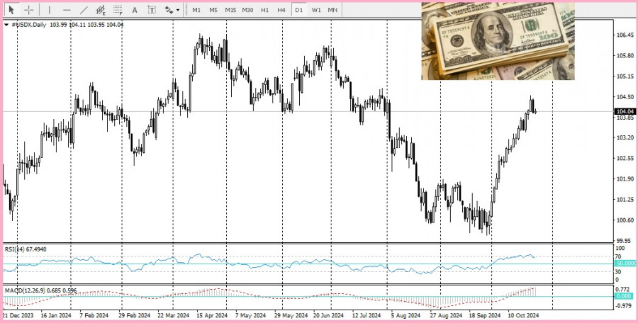This screenshot has width=638, height=323.
Task: Switch to W1 weekly timeframe
Action: [316, 10]
